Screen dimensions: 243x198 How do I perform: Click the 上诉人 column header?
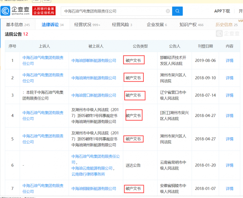click(x=44, y=46)
